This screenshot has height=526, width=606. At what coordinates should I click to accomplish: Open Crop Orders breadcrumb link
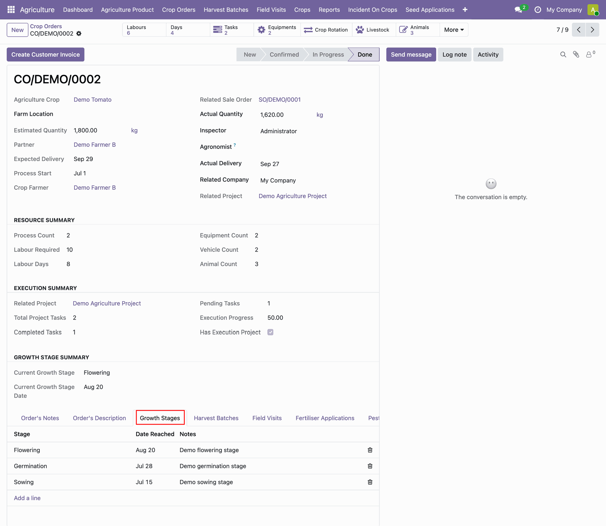46,26
